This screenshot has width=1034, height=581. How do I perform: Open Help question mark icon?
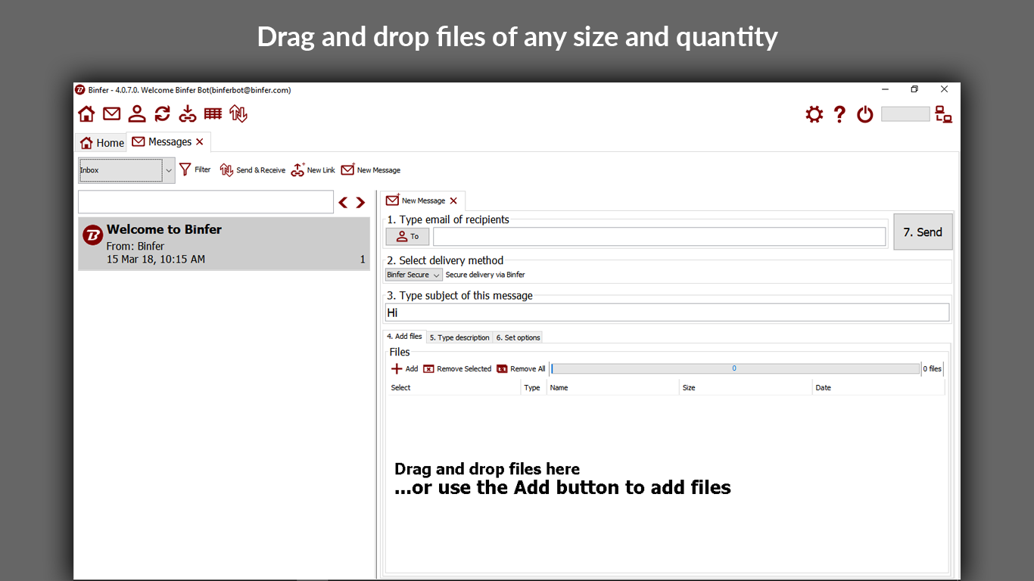click(x=839, y=114)
